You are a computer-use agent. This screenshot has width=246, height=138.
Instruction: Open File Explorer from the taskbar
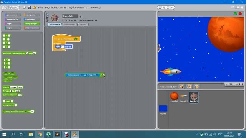click(31, 135)
